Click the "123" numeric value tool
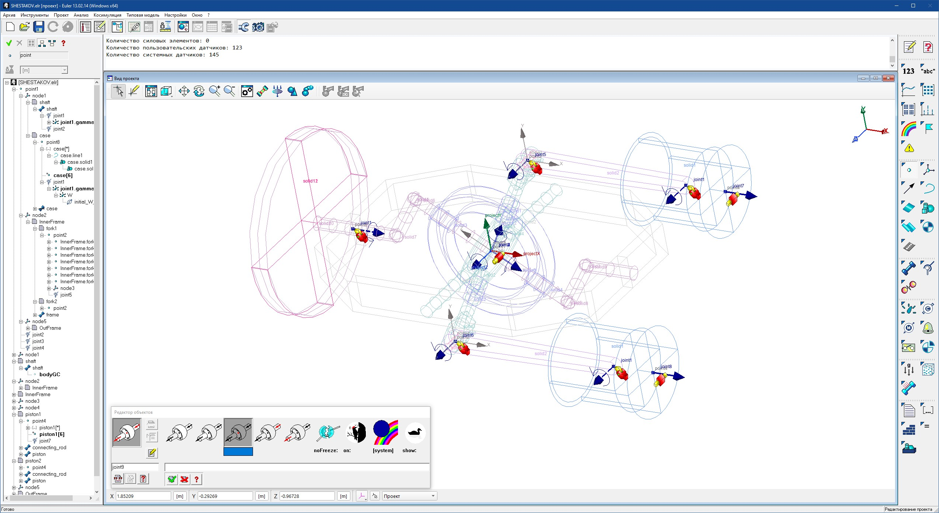939x513 pixels. (908, 71)
